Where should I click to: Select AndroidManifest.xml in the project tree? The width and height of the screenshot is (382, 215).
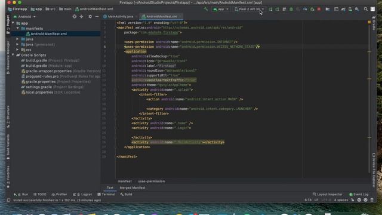[48, 34]
